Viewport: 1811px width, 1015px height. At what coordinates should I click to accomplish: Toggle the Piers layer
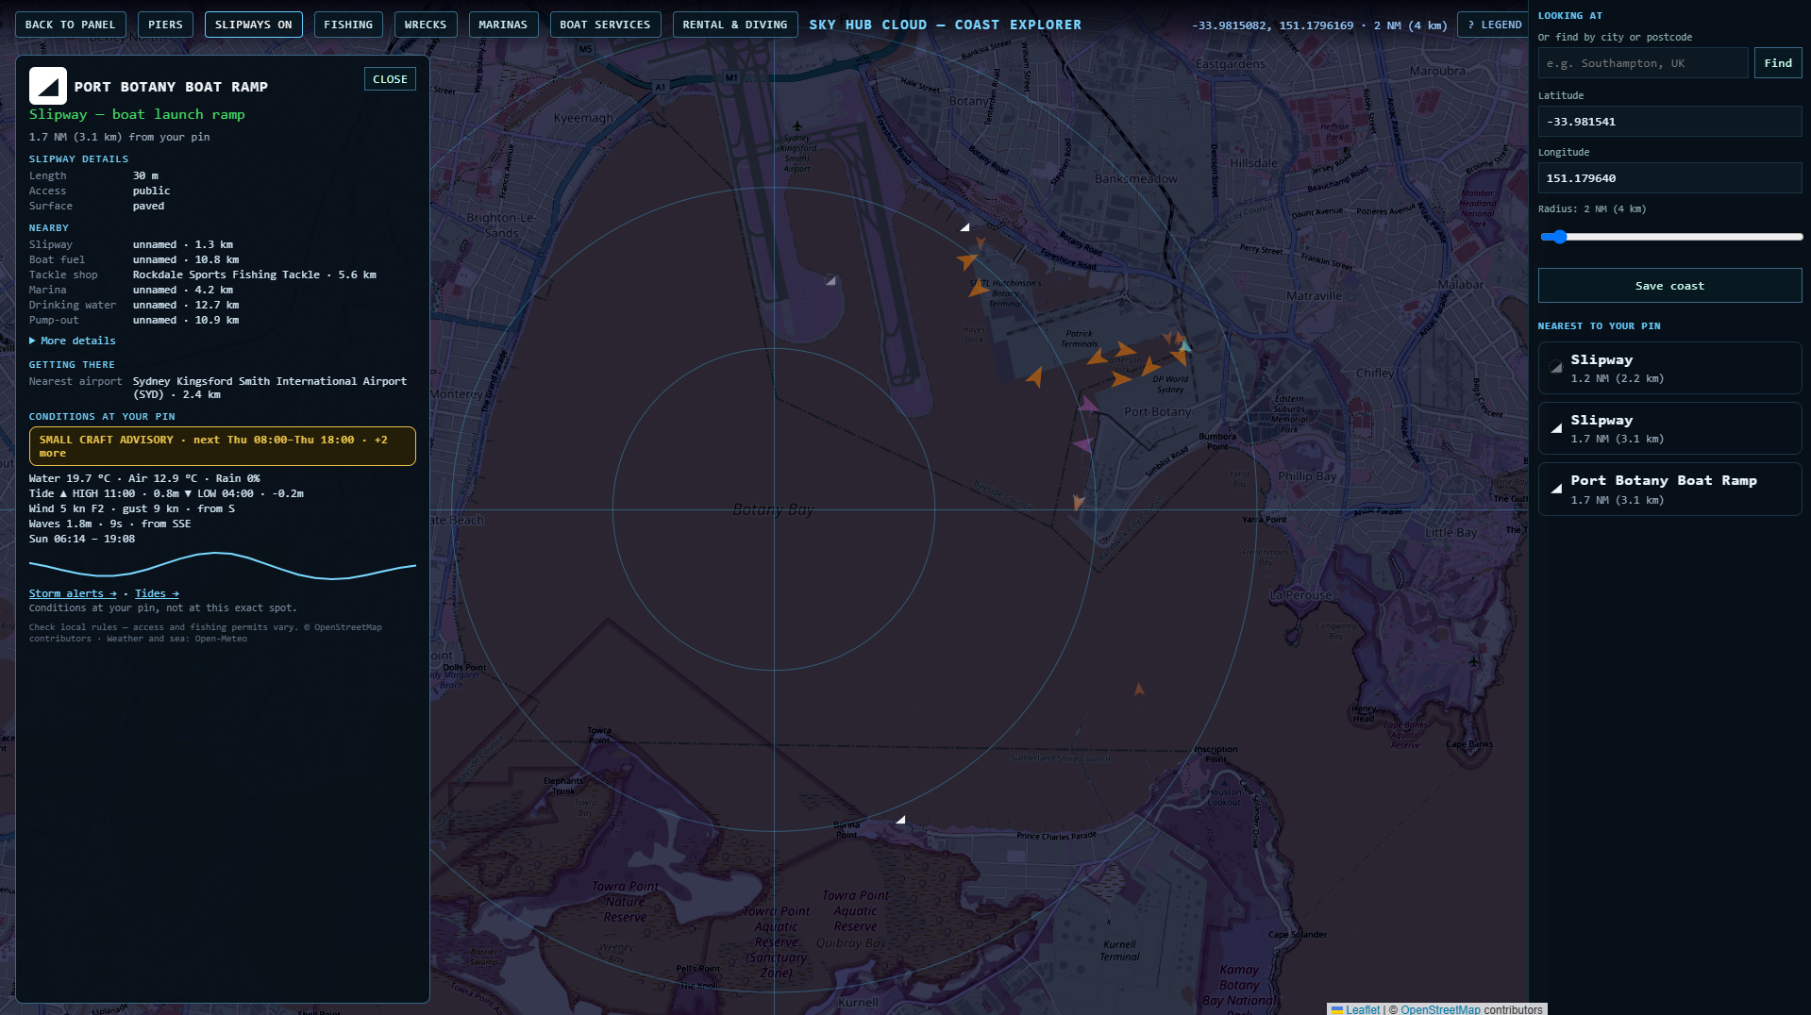click(165, 25)
